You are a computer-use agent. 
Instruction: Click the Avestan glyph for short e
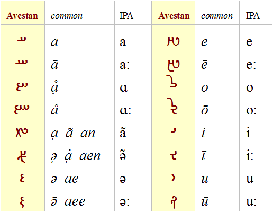pos(174,42)
